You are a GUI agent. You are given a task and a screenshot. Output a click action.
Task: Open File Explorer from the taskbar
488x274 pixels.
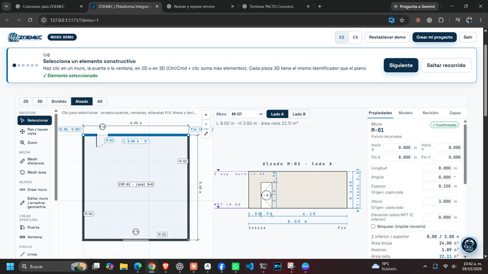124,267
